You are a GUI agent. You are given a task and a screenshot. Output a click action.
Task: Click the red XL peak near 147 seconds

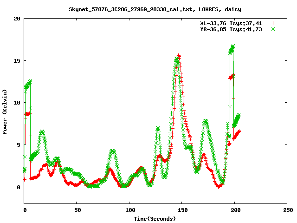[x=178, y=56]
